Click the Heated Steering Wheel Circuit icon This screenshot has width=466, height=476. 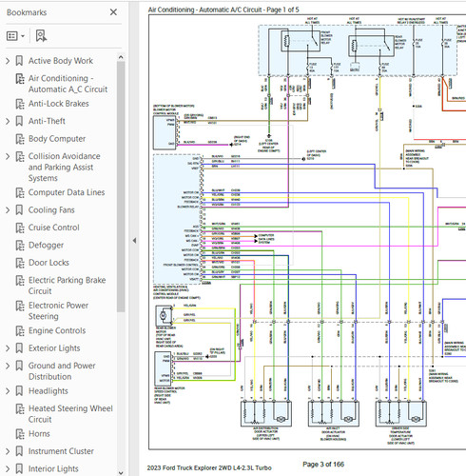20,408
